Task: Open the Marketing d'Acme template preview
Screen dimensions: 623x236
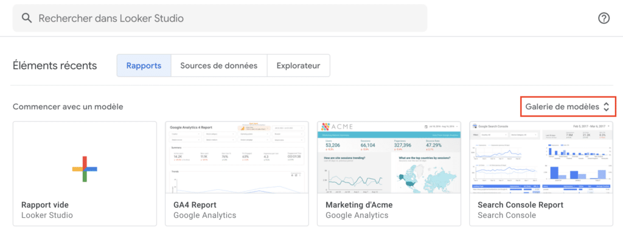Action: pos(389,158)
